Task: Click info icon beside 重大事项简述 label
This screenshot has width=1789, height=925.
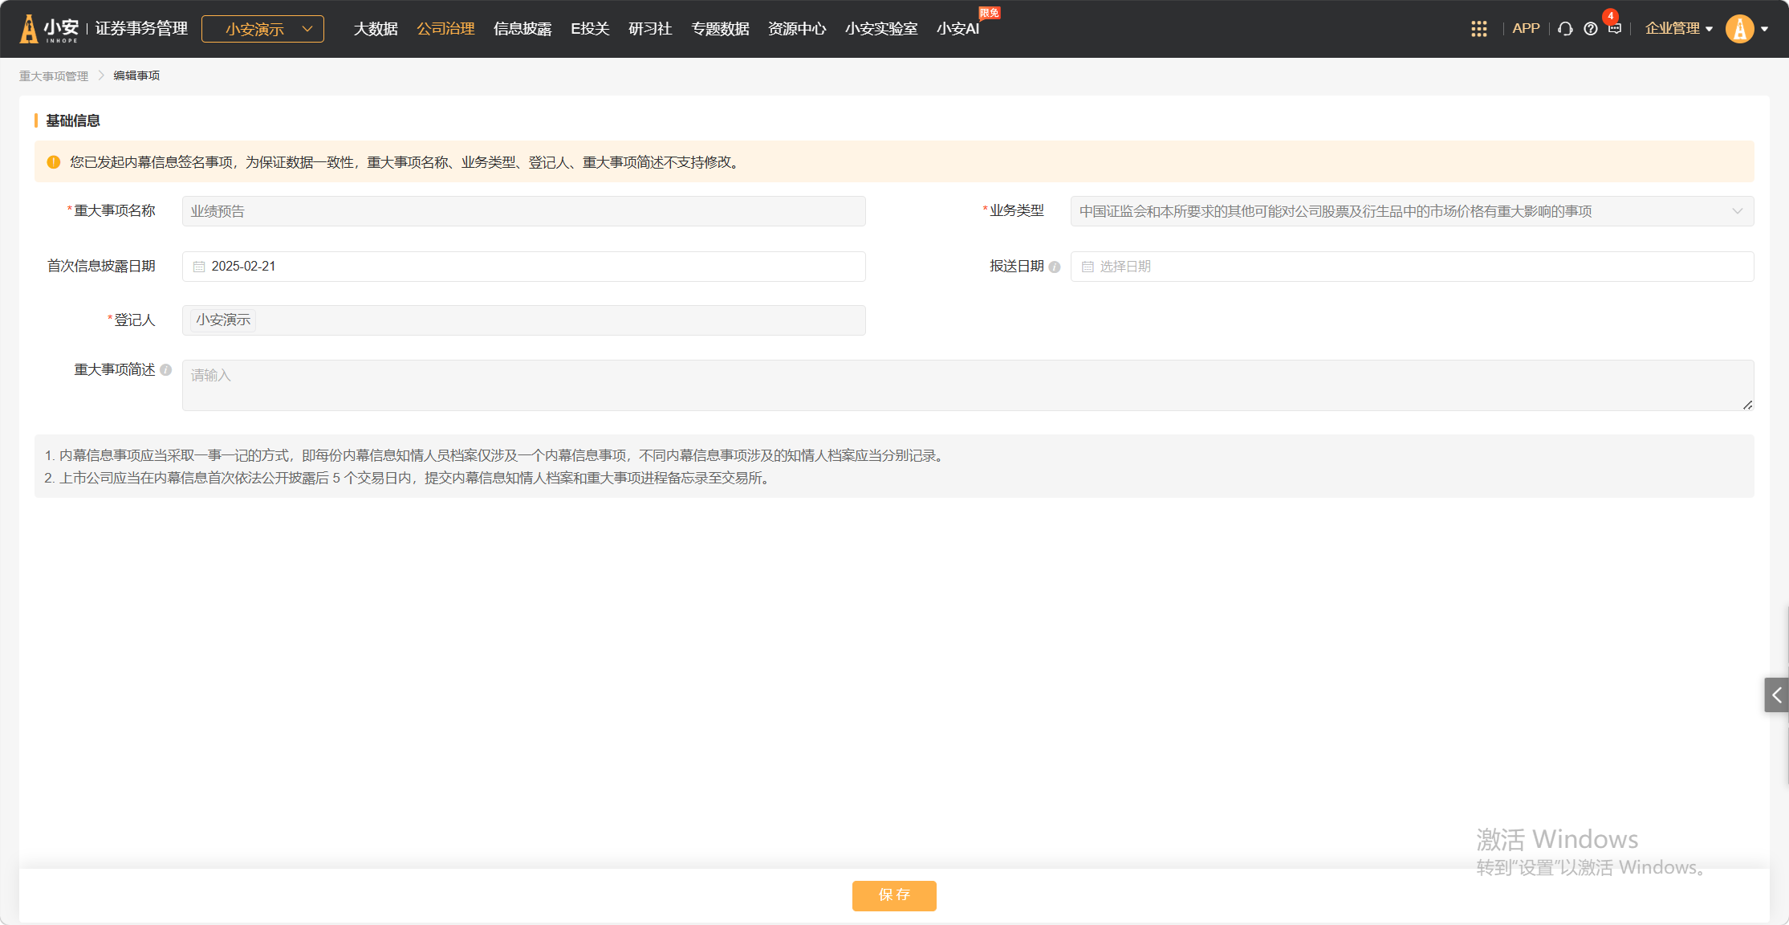Action: click(166, 370)
